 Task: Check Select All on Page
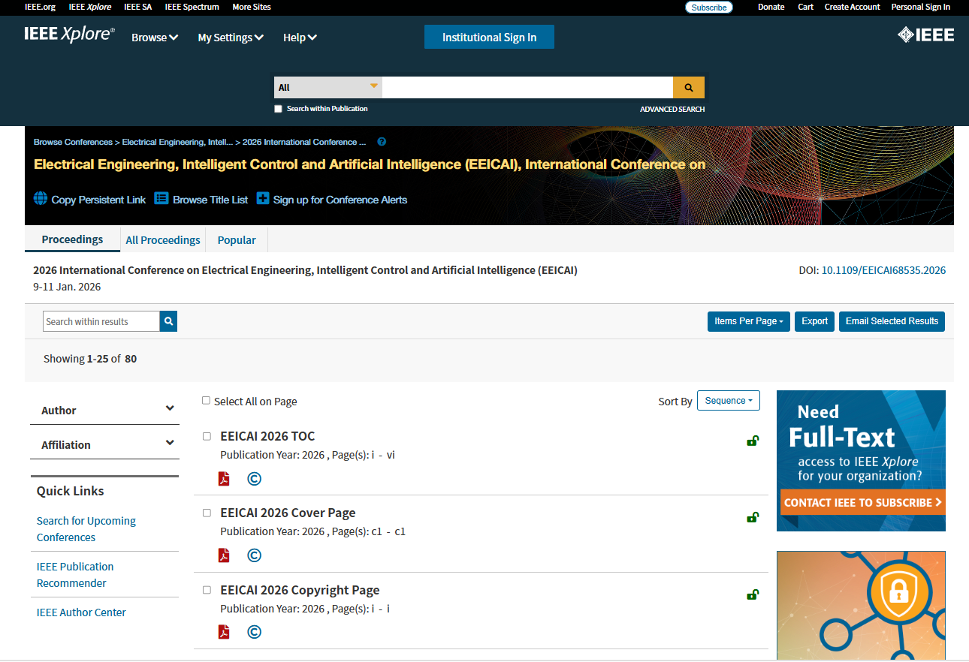(206, 401)
